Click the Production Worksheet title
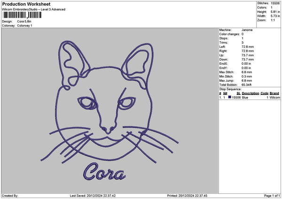This screenshot has height=199, width=282. [x=26, y=4]
